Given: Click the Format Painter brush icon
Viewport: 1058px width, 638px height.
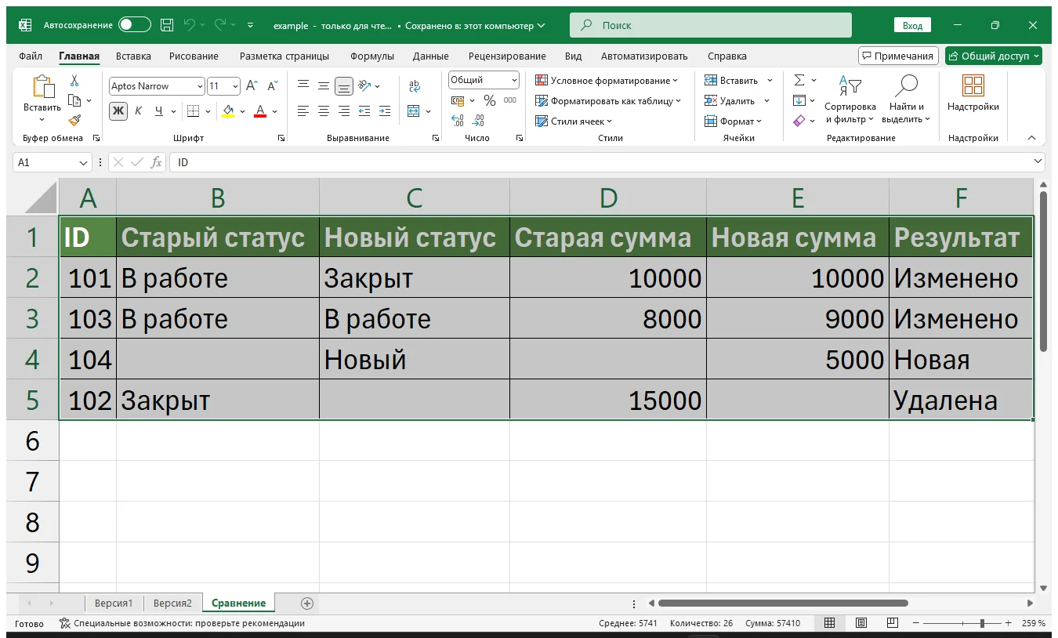Looking at the screenshot, I should 74,120.
